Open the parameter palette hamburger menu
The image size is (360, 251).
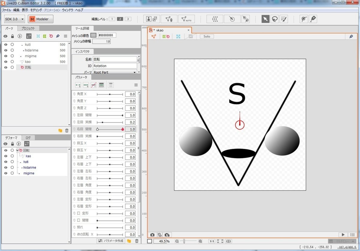click(136, 85)
